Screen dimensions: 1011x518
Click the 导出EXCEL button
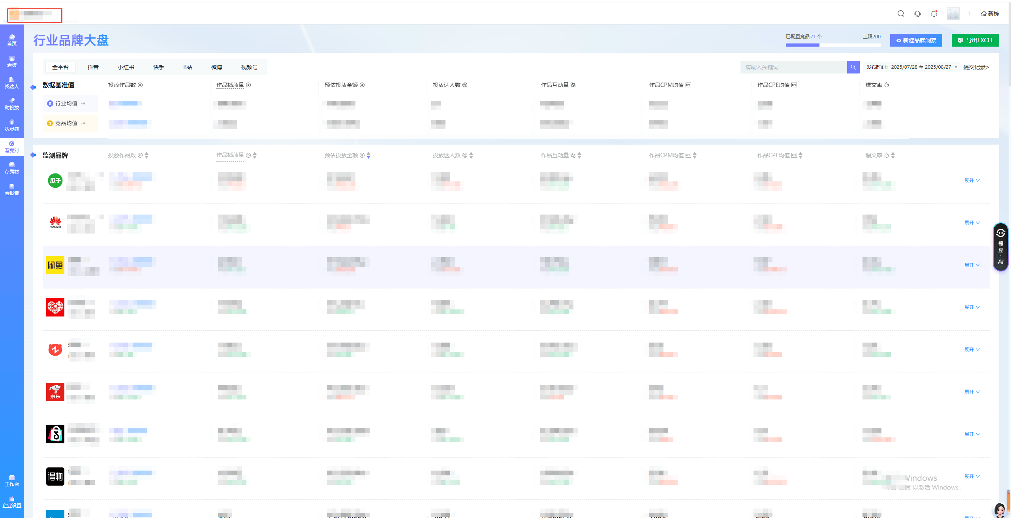coord(975,40)
